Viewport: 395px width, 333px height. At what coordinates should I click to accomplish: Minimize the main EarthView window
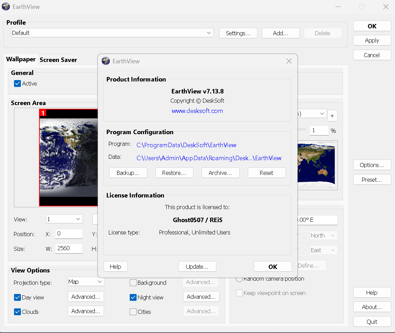(x=338, y=7)
